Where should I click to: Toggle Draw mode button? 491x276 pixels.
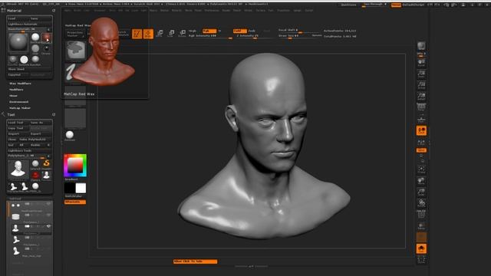pos(148,34)
